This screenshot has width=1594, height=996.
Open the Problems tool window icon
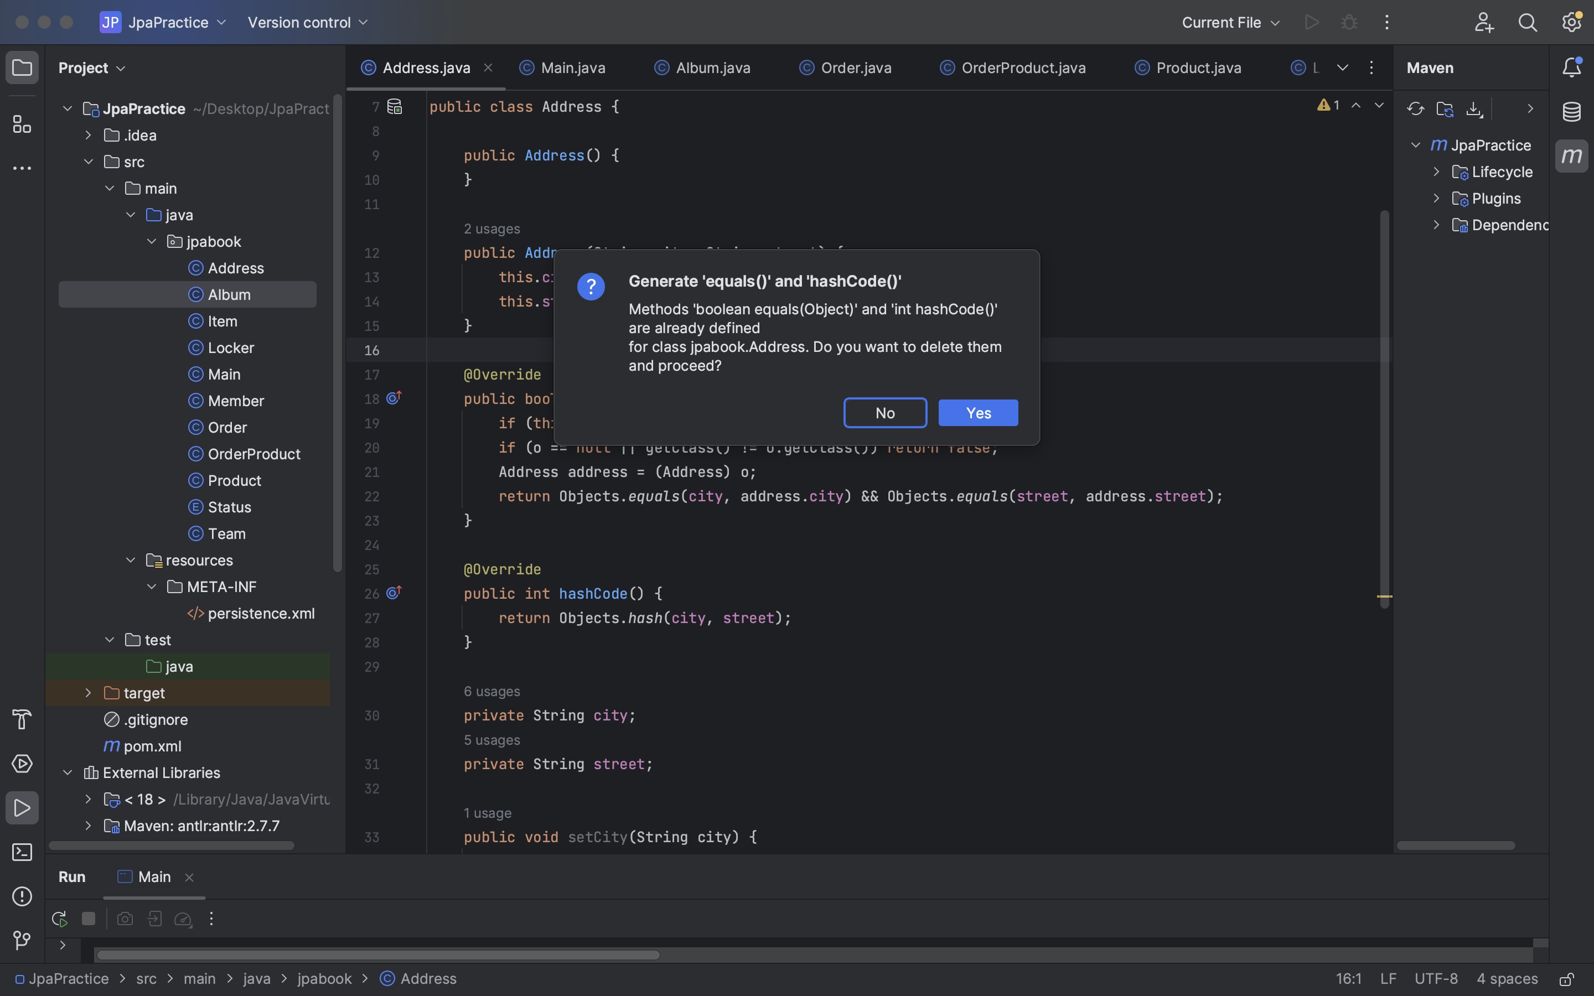pos(22,896)
